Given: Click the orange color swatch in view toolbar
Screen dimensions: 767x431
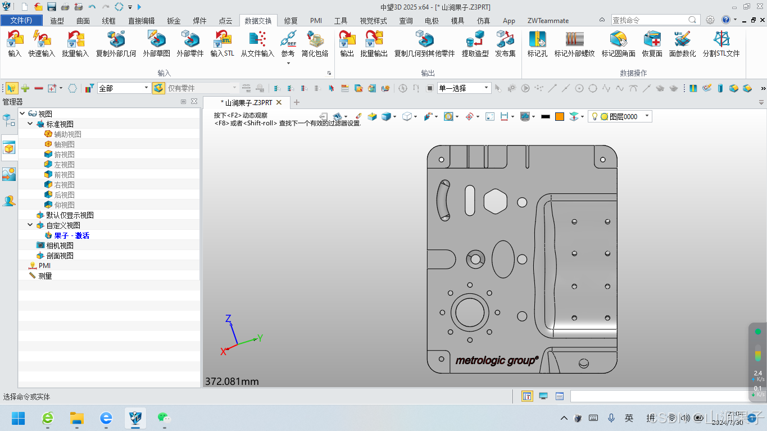Looking at the screenshot, I should click(x=560, y=117).
